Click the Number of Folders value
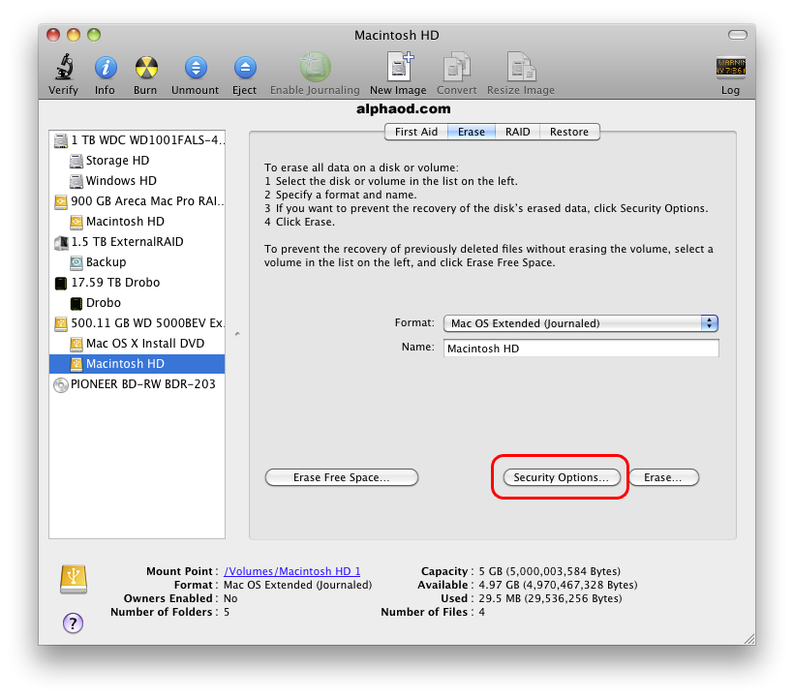Screen dimensions: 794x698 tap(227, 612)
